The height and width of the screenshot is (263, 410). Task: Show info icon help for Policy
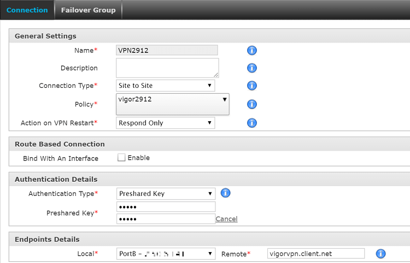252,104
